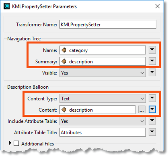
Task: Open the arrow menu beside Summary field
Action: [x=152, y=61]
